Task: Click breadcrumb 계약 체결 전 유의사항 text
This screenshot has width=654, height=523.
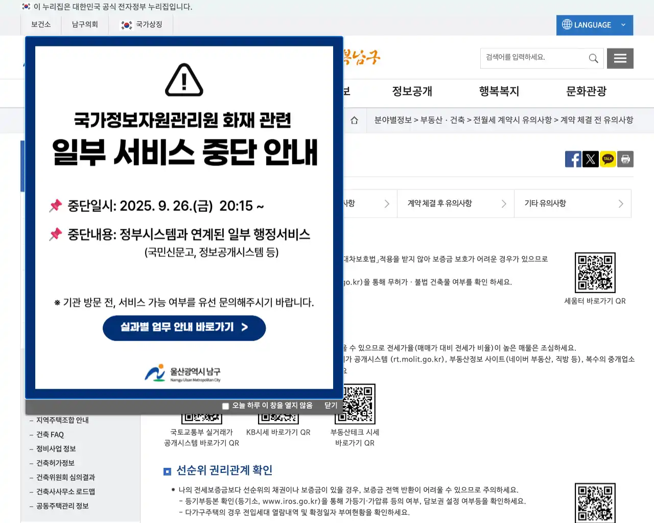Action: (x=597, y=120)
